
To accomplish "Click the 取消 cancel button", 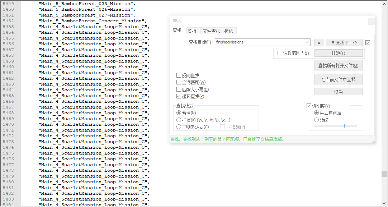I will pos(339,92).
